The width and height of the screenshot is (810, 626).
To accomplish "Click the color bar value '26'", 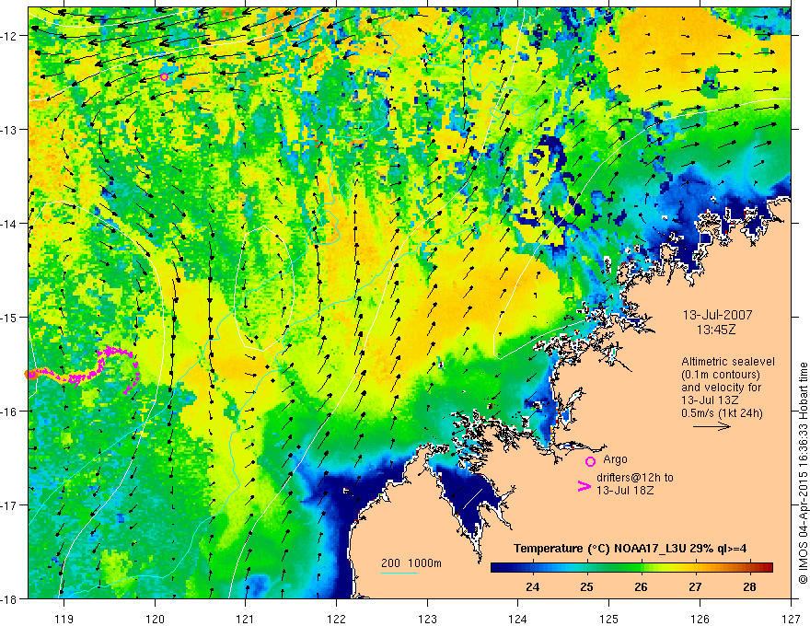I will 641,586.
